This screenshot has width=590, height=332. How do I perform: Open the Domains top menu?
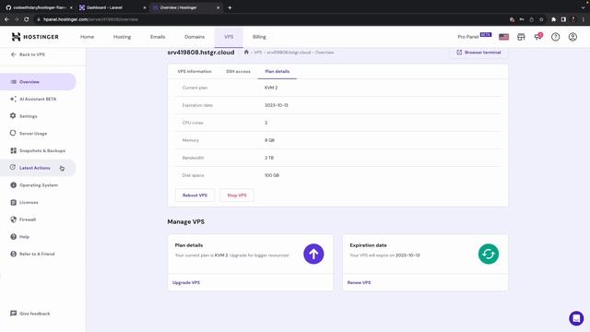point(195,37)
